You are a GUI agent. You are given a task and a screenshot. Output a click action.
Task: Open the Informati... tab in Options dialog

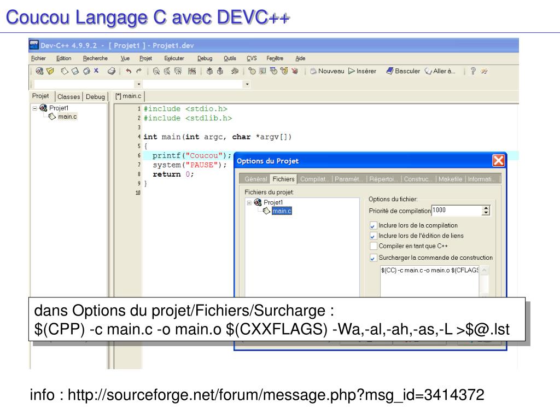pos(482,179)
